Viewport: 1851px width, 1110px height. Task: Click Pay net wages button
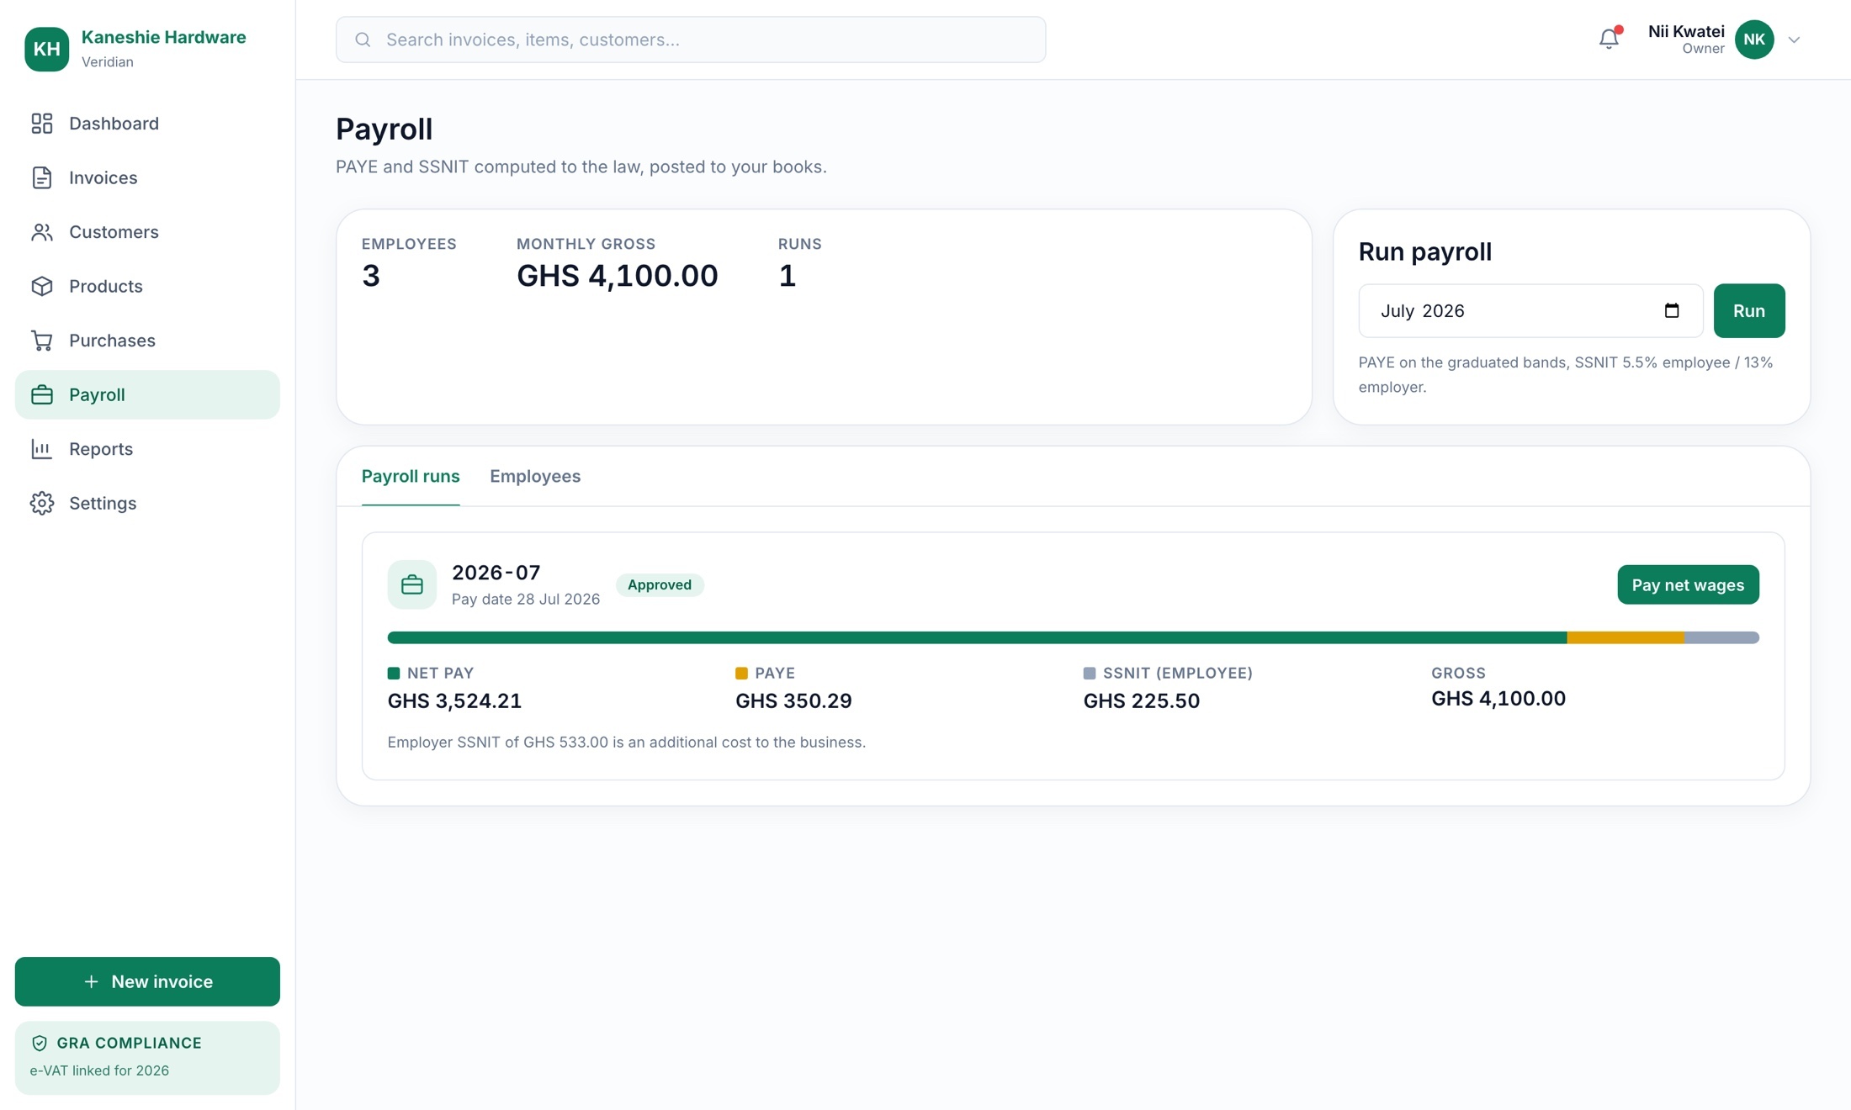point(1688,584)
